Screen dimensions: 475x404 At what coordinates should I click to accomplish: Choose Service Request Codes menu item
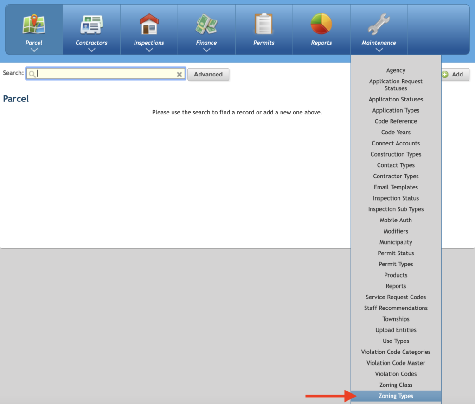pos(396,297)
